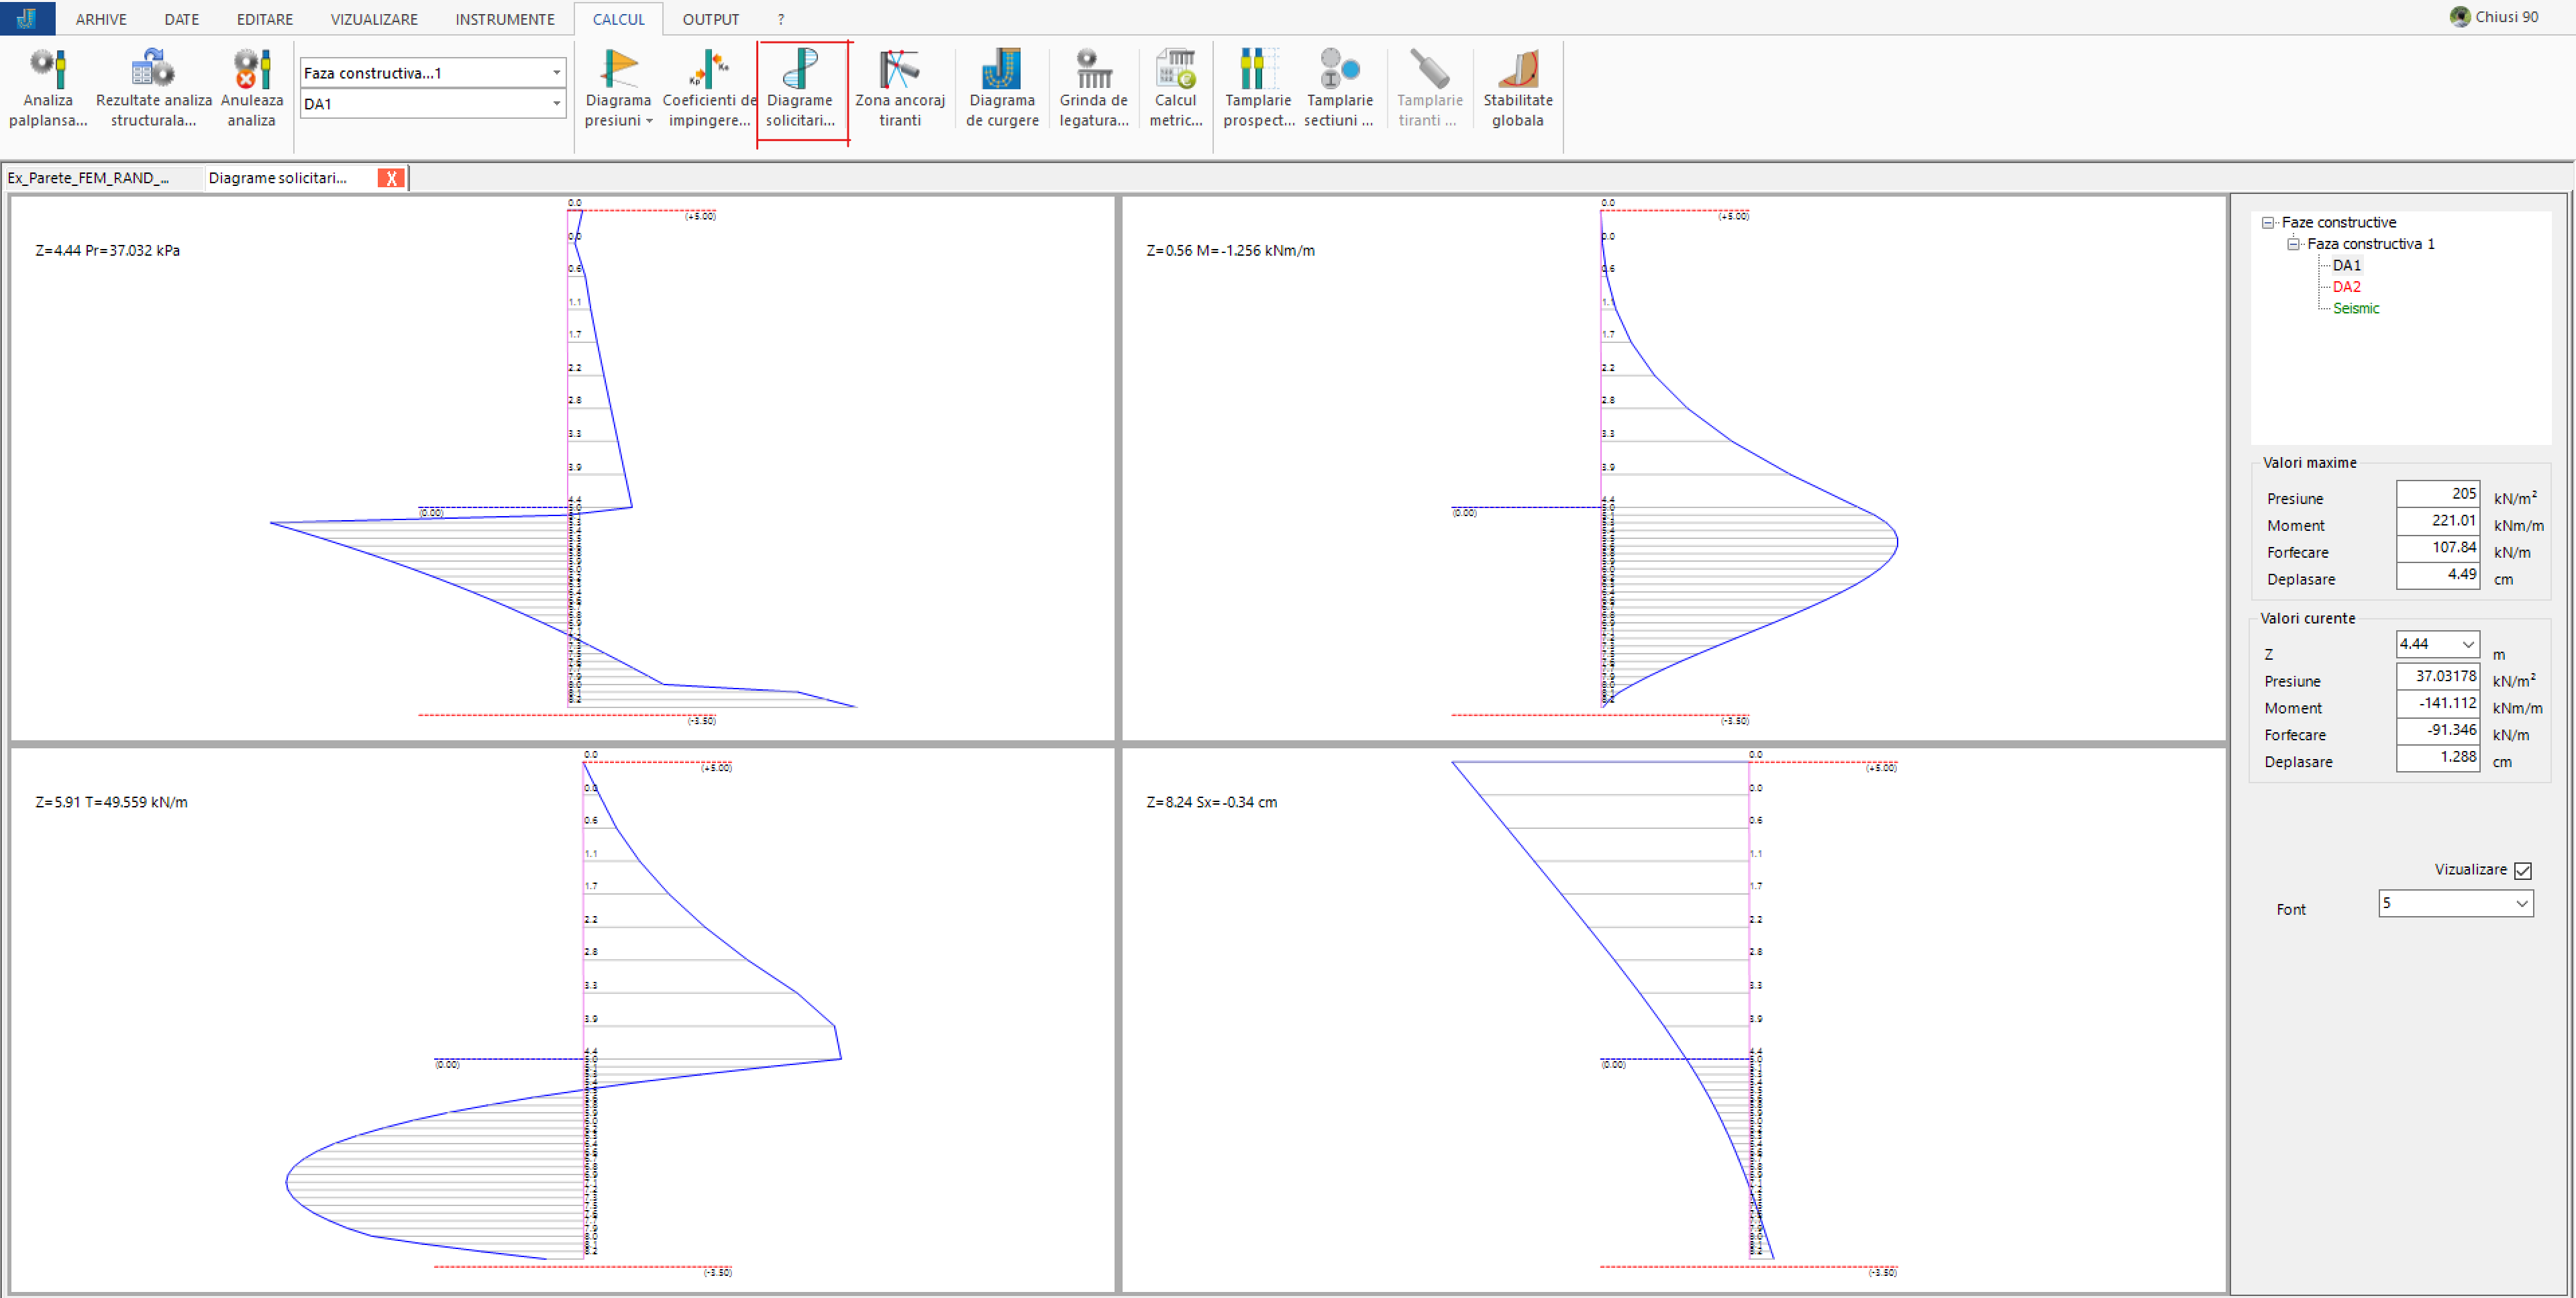This screenshot has width=2576, height=1298.
Task: Close the Diagrame solicitari tab
Action: (x=391, y=178)
